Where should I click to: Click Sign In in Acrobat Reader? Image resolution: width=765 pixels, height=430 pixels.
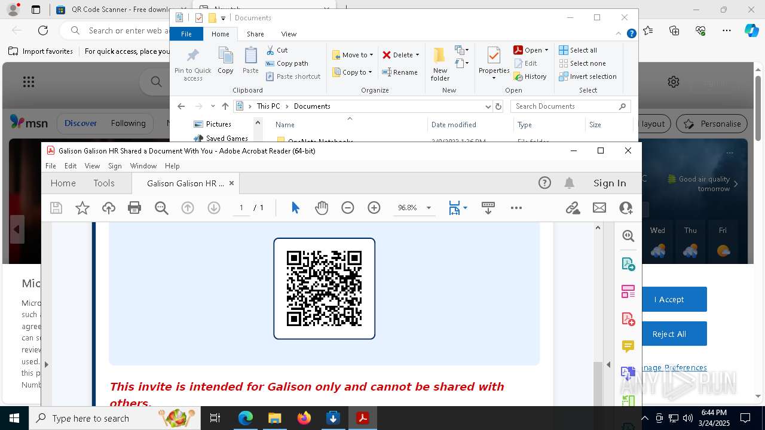[610, 183]
